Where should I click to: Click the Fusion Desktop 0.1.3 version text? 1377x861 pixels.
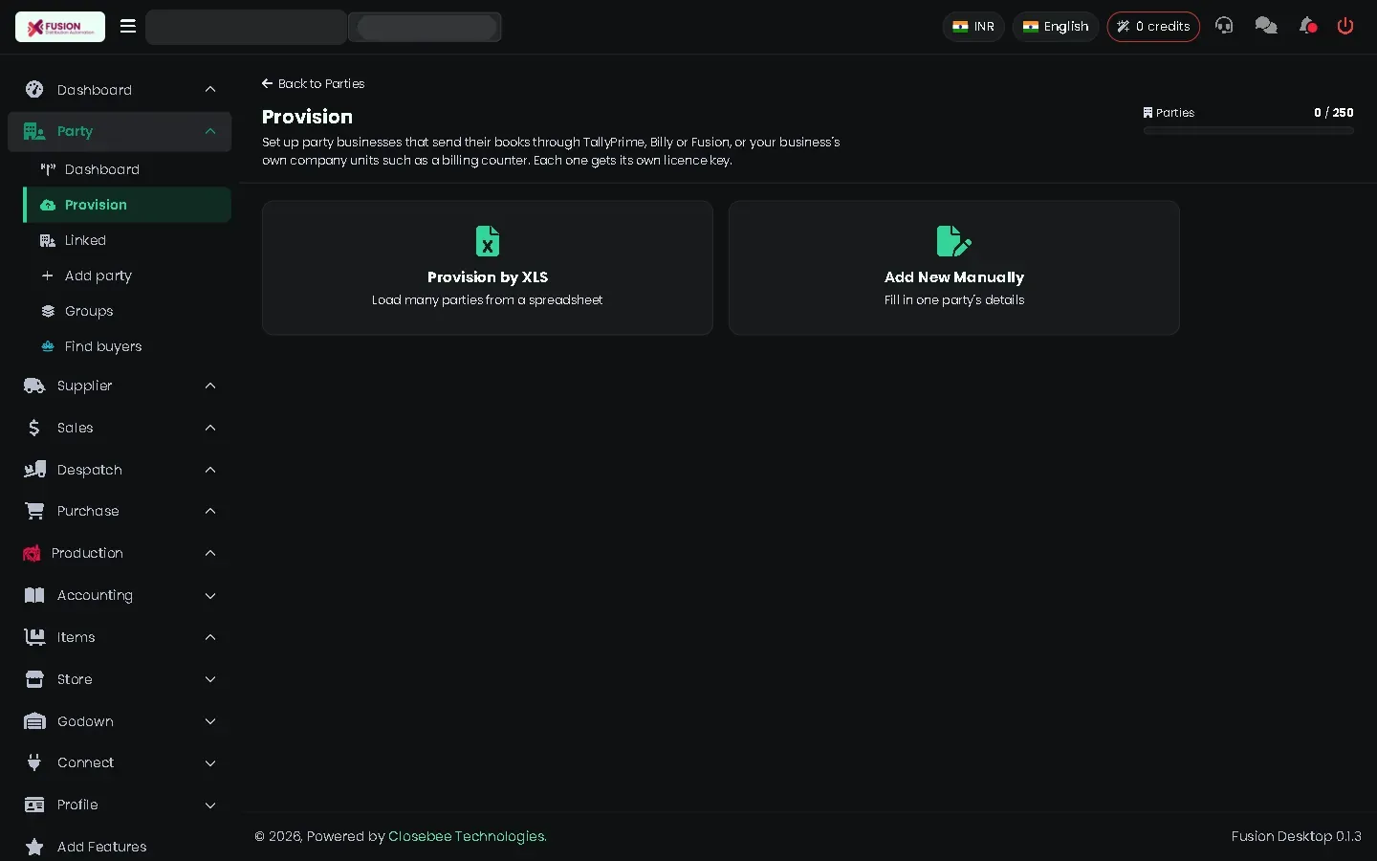[x=1296, y=836]
